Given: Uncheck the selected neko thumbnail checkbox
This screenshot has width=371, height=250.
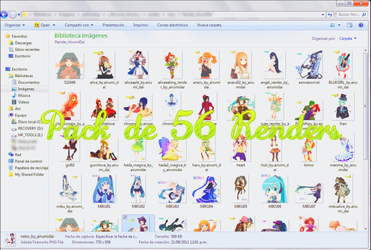Looking at the screenshot, I should [x=125, y=217].
